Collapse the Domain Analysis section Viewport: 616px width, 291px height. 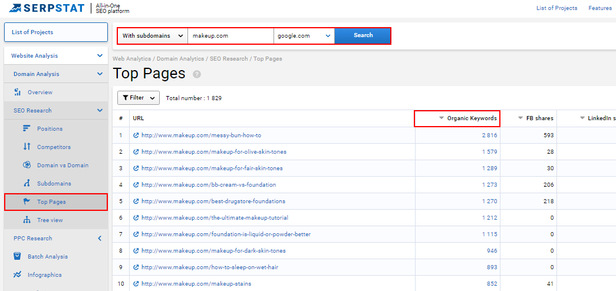tap(100, 74)
